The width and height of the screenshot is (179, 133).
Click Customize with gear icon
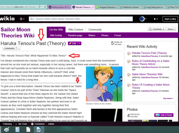point(38,124)
